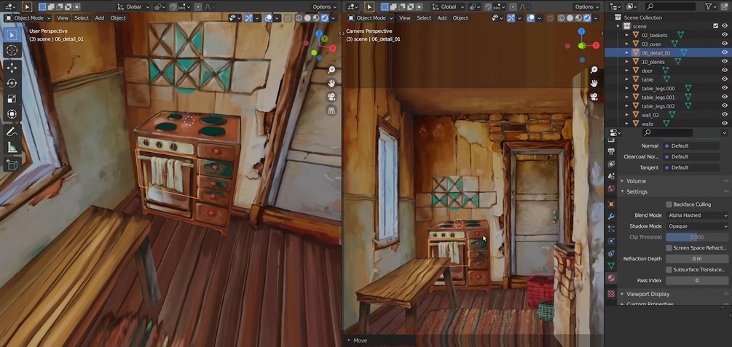Select the Add Cube tool
Viewport: 732px width, 347px height.
coord(12,164)
